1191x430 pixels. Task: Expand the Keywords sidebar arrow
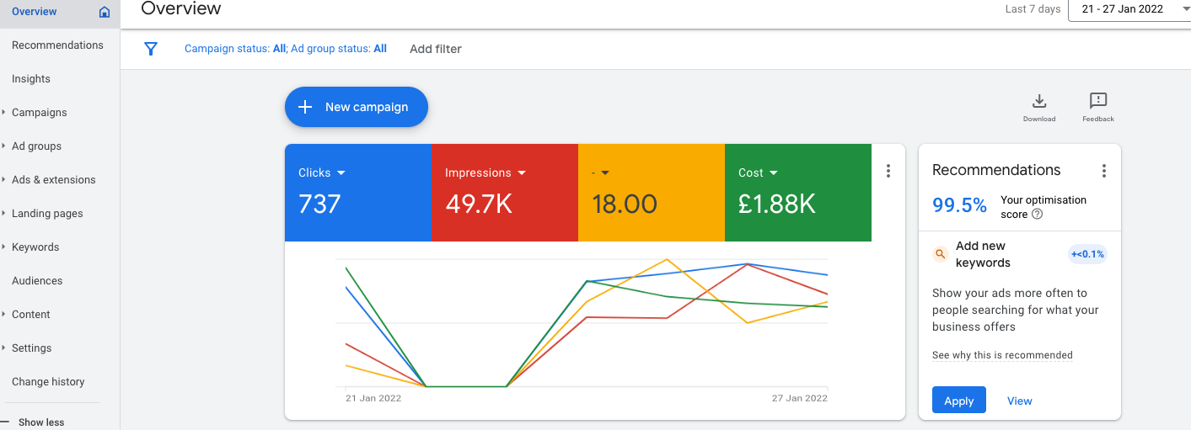4,247
